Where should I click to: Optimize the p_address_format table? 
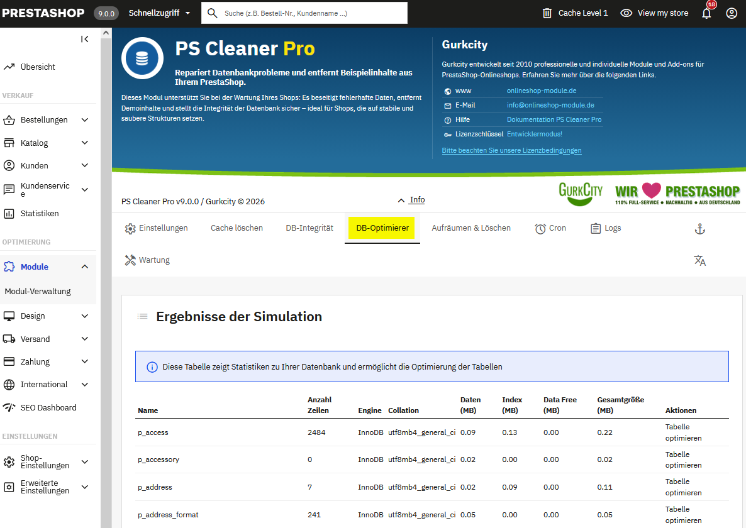[683, 515]
